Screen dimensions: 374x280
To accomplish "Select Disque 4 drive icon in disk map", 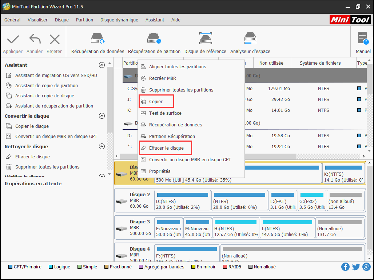I will [122, 256].
